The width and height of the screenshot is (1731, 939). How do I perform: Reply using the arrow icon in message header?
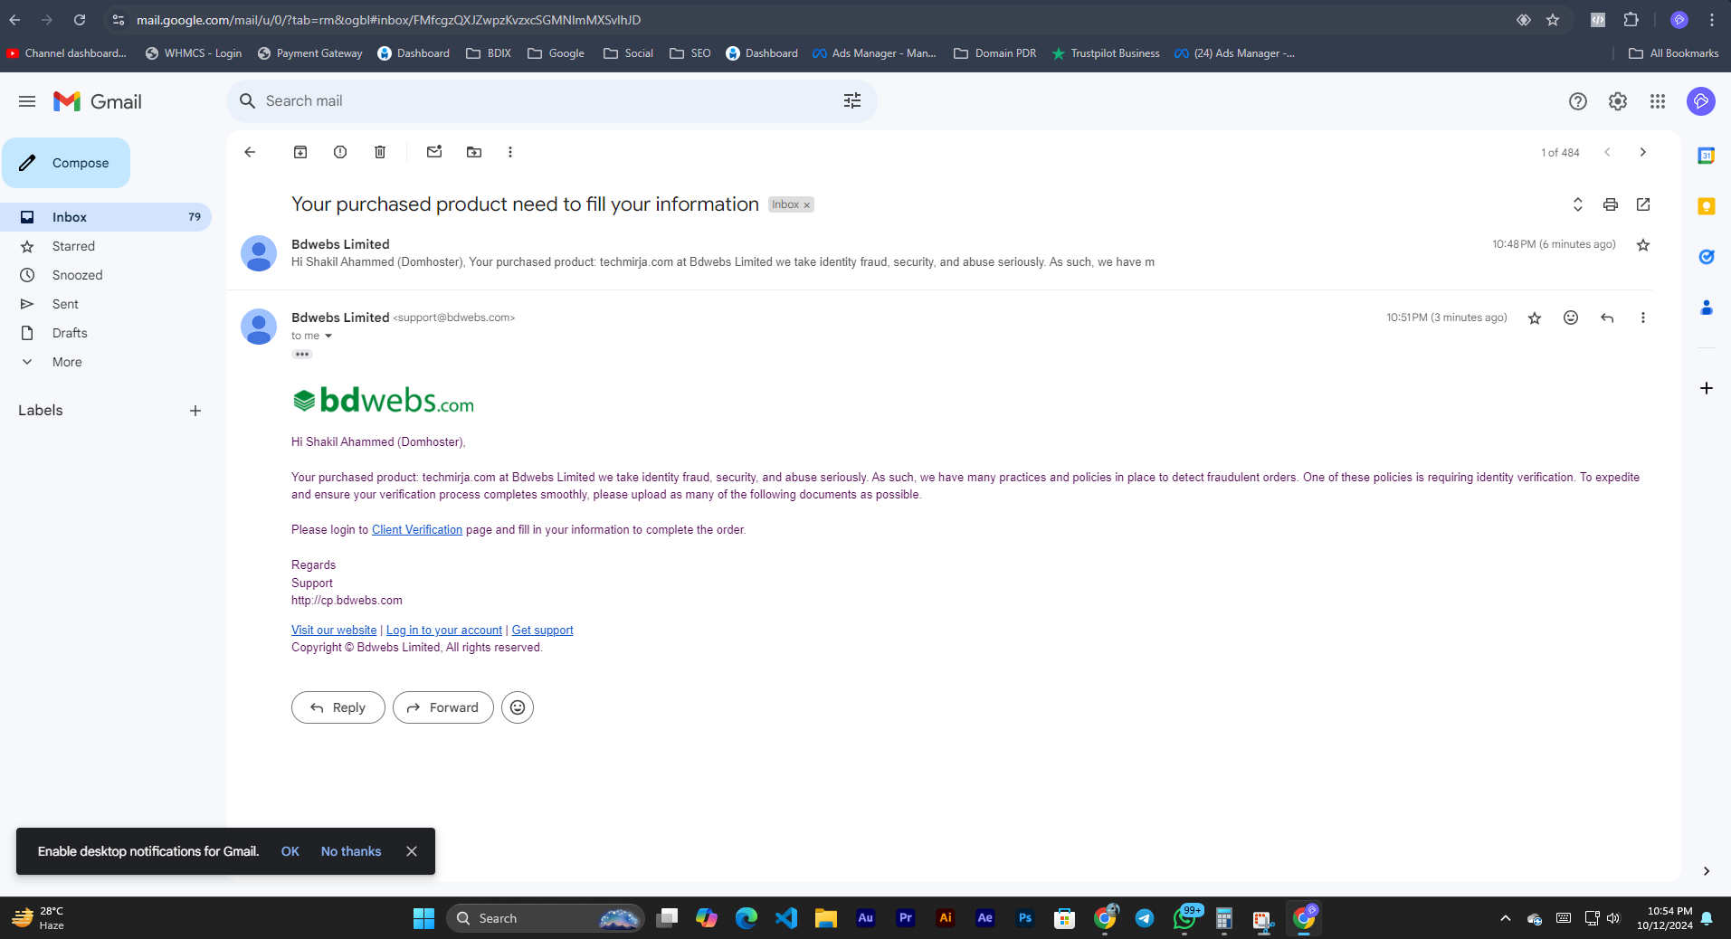point(1607,318)
